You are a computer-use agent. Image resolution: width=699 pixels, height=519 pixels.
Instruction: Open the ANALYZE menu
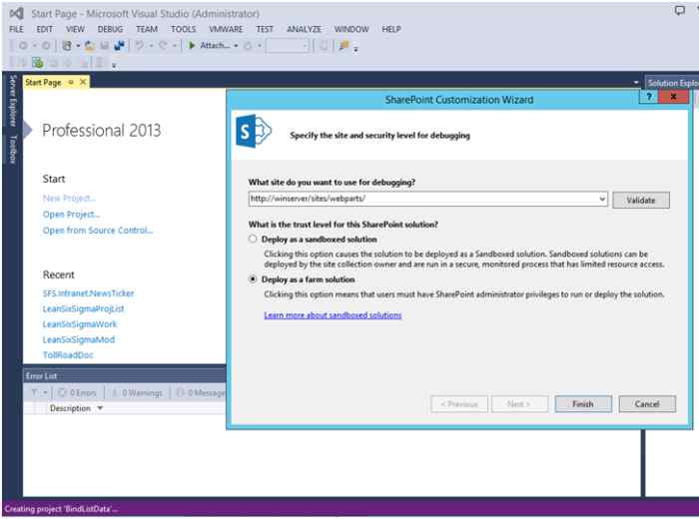[304, 29]
